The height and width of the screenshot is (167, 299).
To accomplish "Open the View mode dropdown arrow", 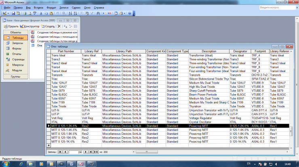I will (8, 13).
